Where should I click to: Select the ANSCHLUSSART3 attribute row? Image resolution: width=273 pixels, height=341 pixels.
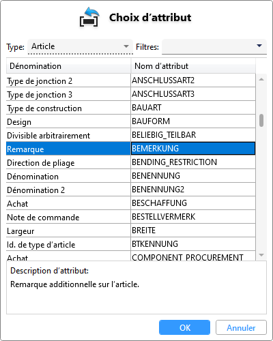pyautogui.click(x=130, y=94)
